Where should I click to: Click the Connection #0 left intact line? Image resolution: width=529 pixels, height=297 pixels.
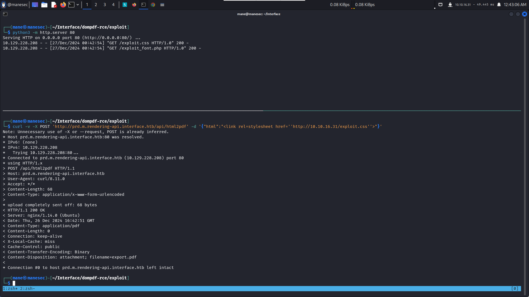(x=88, y=268)
